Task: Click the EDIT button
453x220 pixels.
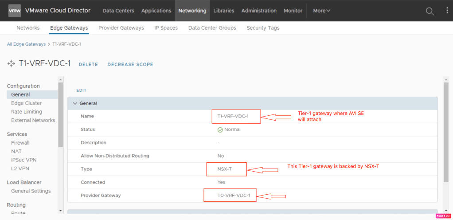Action: (81, 90)
